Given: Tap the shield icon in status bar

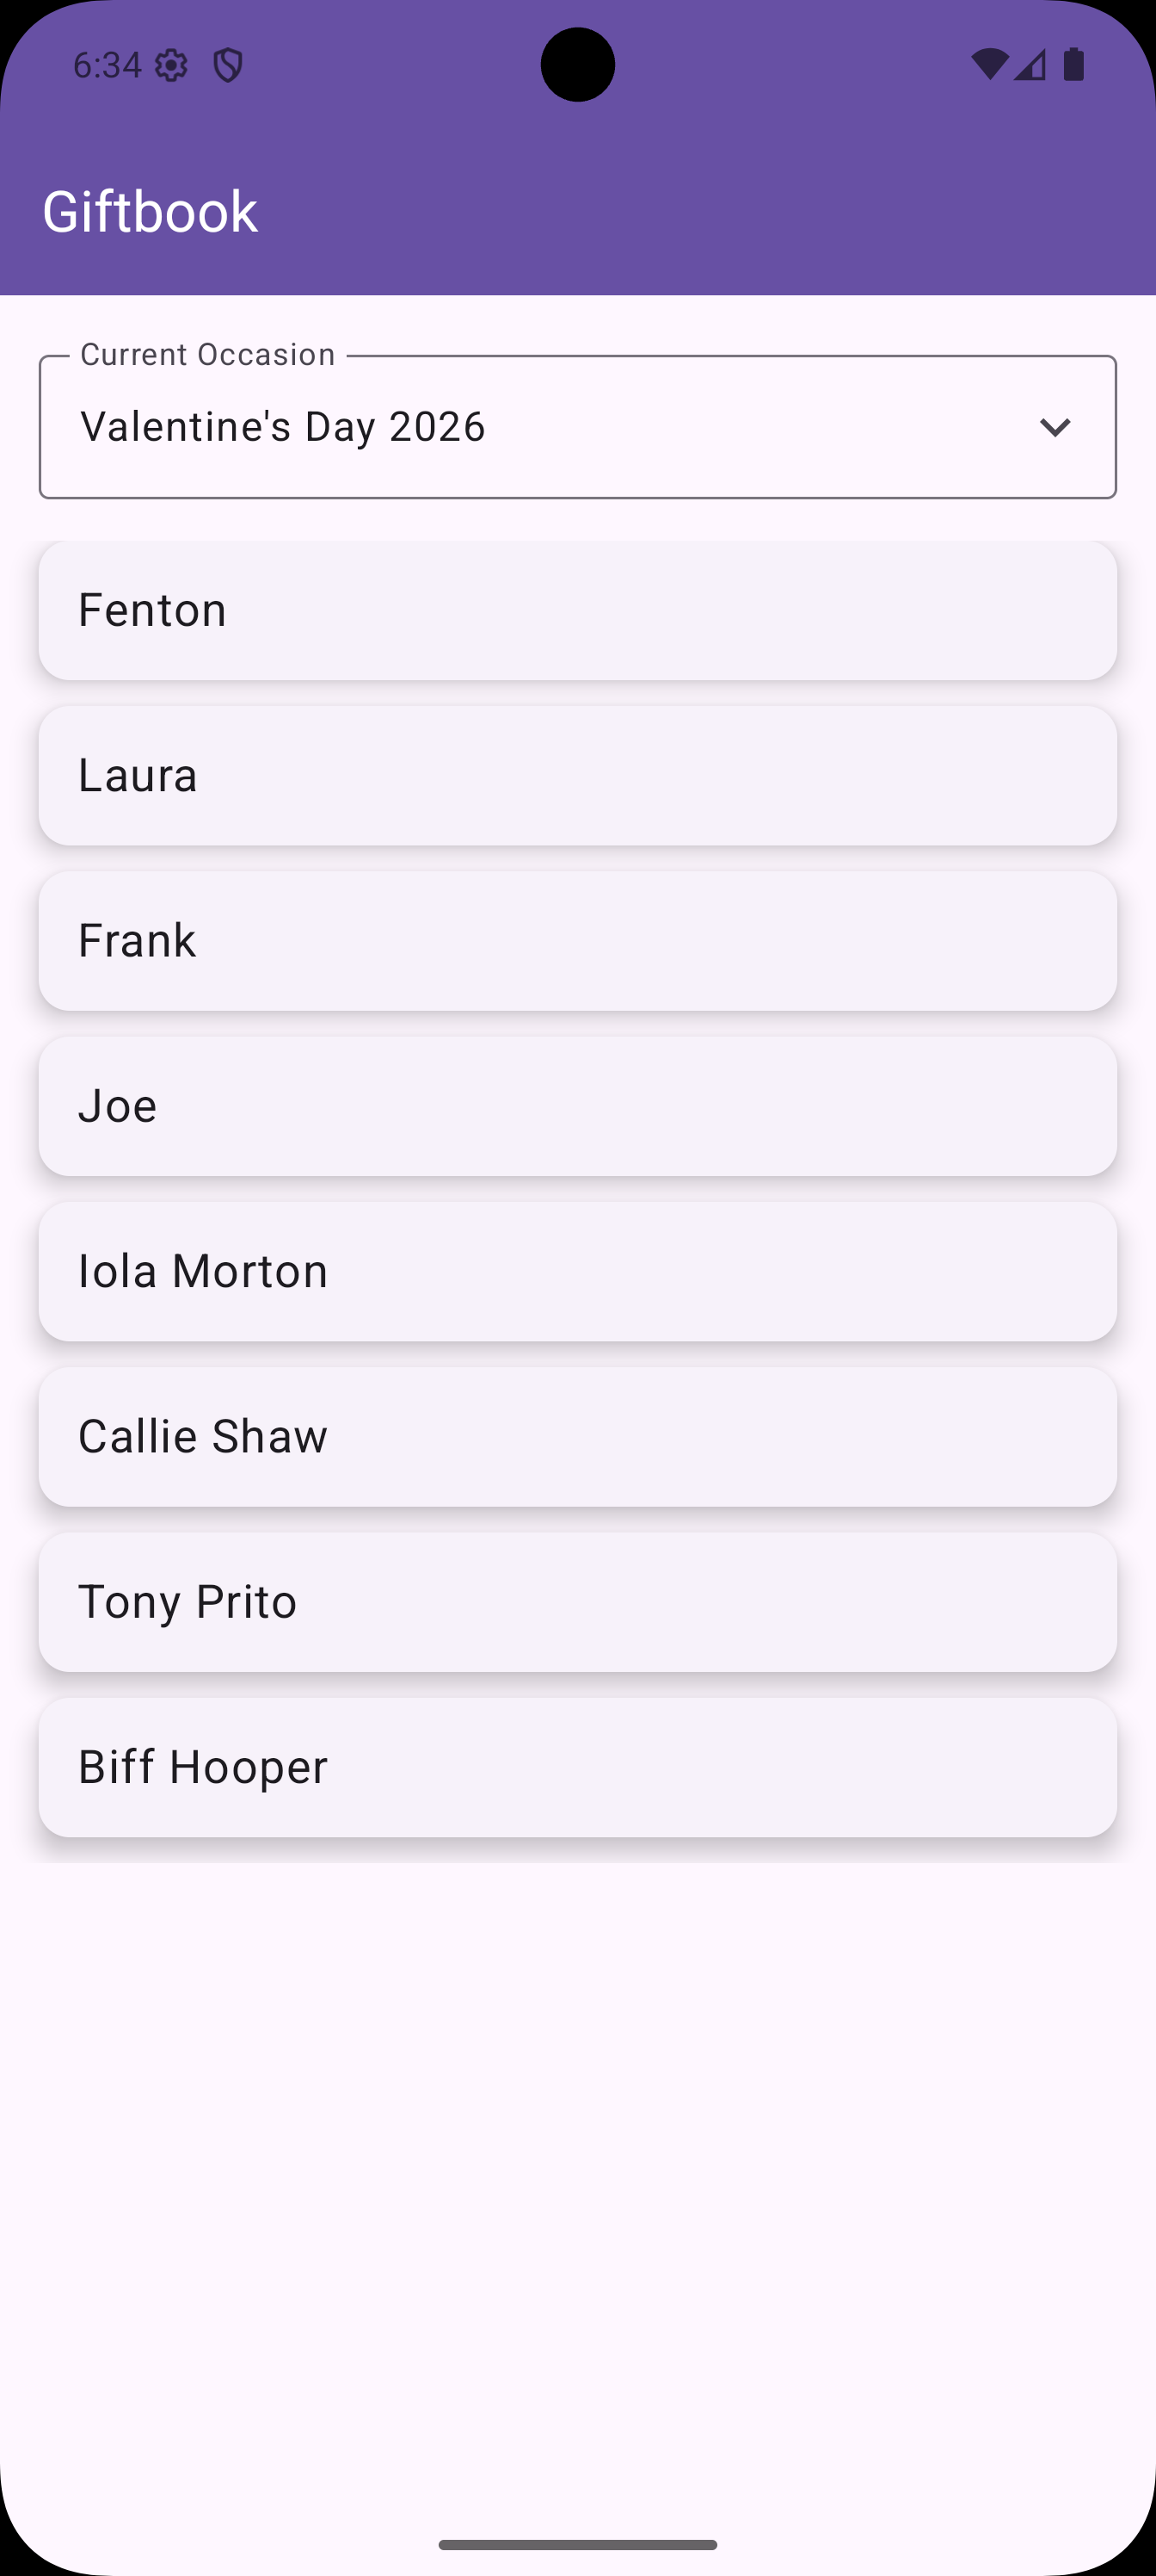Looking at the screenshot, I should 228,66.
